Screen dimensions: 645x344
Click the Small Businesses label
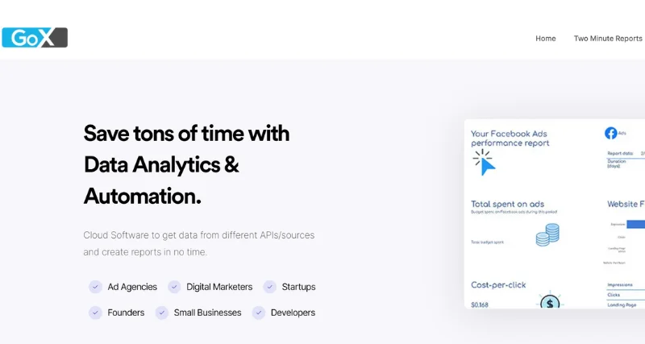coord(207,313)
